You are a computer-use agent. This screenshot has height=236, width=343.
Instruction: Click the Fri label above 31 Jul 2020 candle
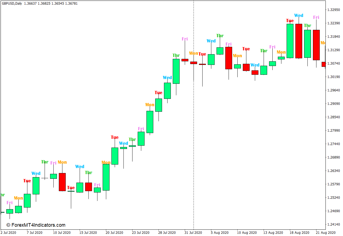coord(185,39)
